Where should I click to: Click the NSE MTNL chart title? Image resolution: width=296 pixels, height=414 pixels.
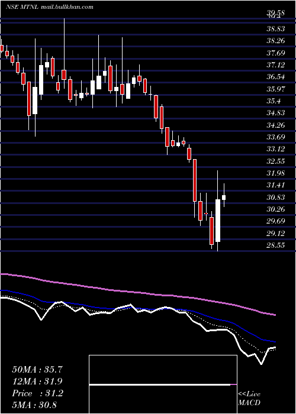22,7
